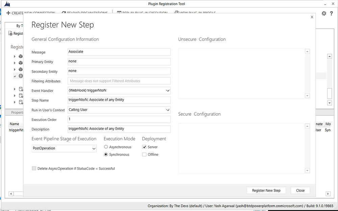Click the Description input field
The image size is (338, 211).
[119, 129]
